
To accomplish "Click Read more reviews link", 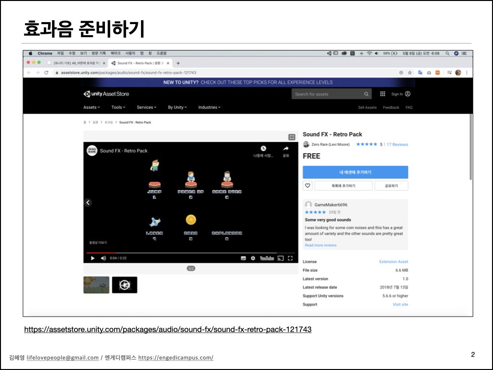I will coord(320,245).
